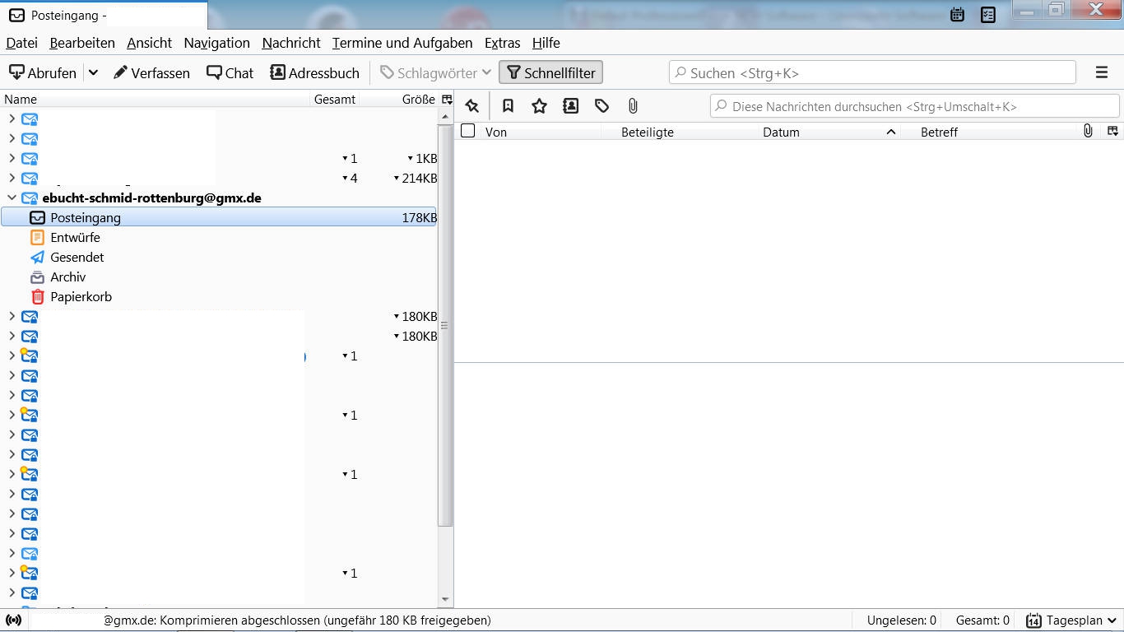Filter messages from address book contacts
The height and width of the screenshot is (632, 1124).
click(570, 106)
